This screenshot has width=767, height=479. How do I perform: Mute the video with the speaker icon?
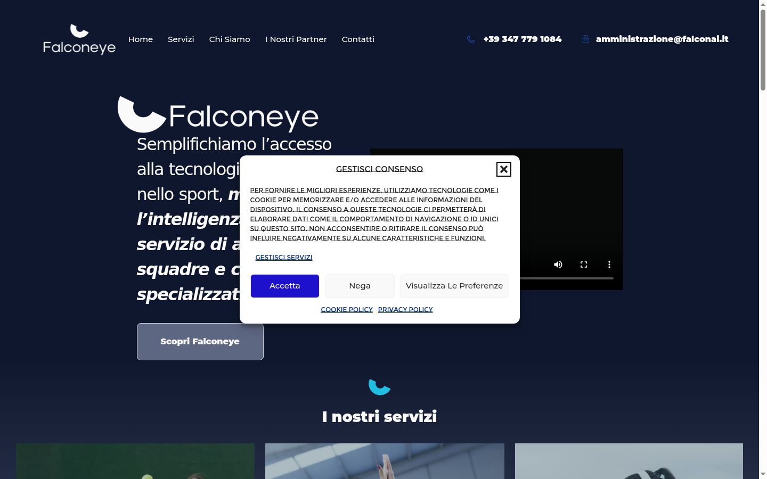[x=558, y=265]
